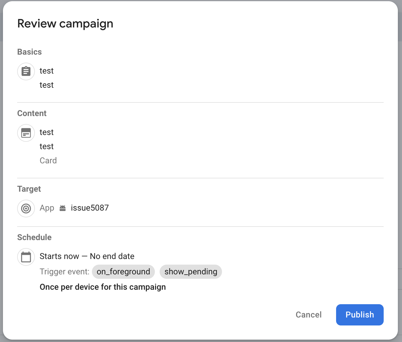Click the campaign description text under Basics
This screenshot has width=402, height=342.
[x=46, y=85]
